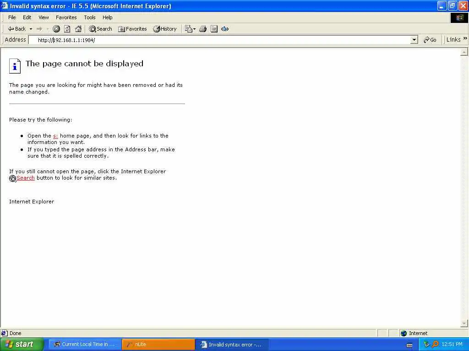Click the Edit page toolbar icon

(x=214, y=29)
